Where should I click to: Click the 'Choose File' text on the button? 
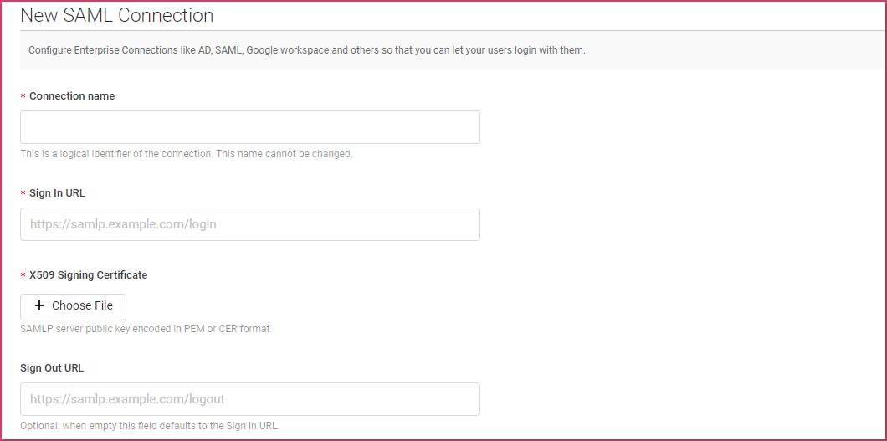click(83, 306)
